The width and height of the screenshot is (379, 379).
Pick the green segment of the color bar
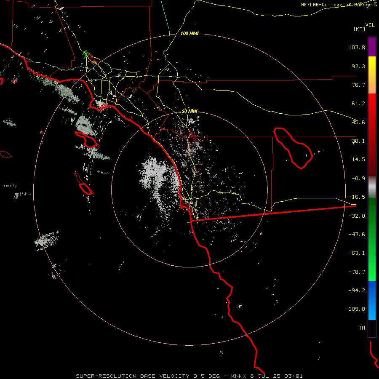(x=372, y=239)
